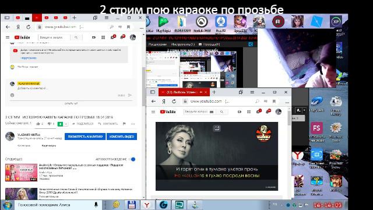Screen dimensions: 373x210
Task: Like the stream with thumbs-up icon
Action: 38,124
